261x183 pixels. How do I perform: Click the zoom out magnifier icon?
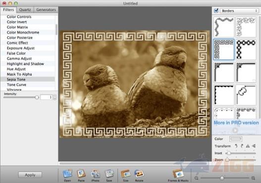(197, 178)
